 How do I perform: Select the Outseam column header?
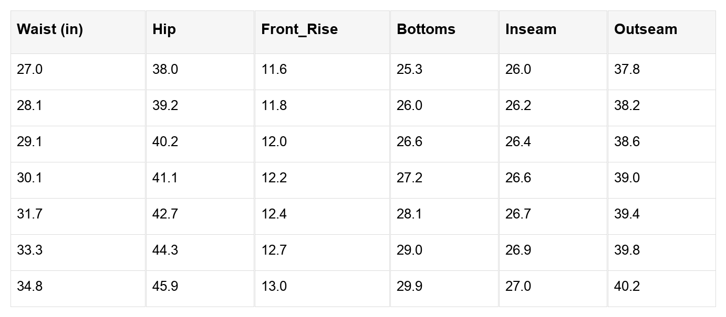click(x=661, y=32)
